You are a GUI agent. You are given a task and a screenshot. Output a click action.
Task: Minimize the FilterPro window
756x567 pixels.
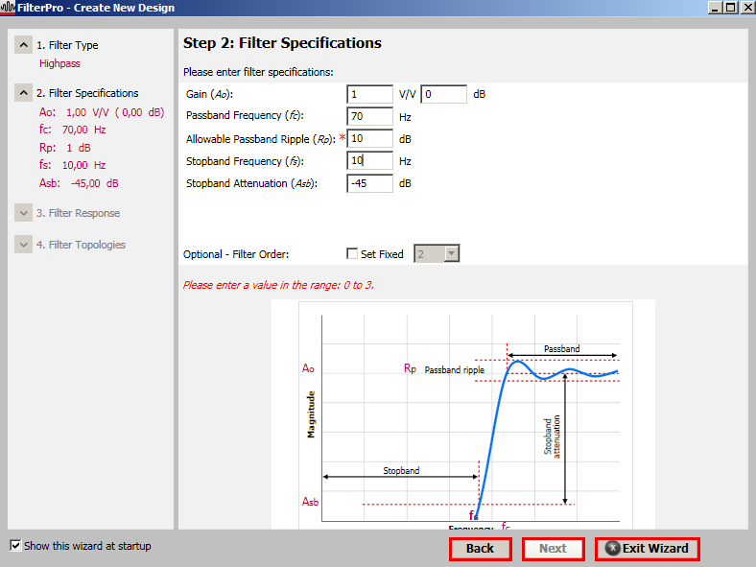click(x=715, y=8)
